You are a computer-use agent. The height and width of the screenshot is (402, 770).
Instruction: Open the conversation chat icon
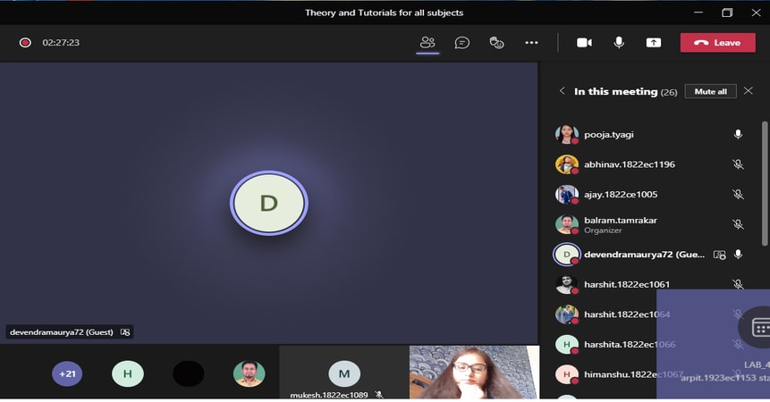click(x=462, y=43)
